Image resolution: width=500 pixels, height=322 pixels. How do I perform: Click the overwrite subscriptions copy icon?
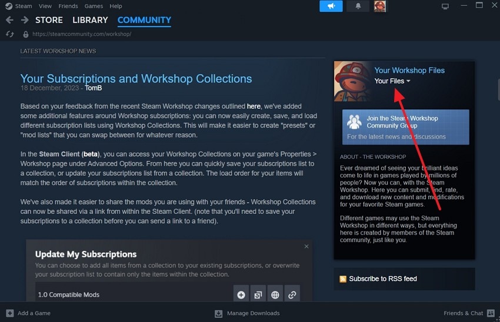point(258,294)
